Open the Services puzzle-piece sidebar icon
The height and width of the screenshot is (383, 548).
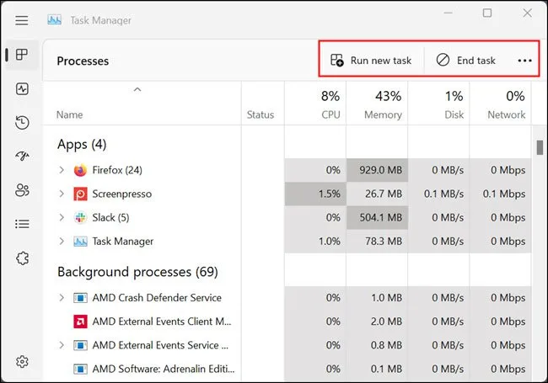pyautogui.click(x=22, y=258)
